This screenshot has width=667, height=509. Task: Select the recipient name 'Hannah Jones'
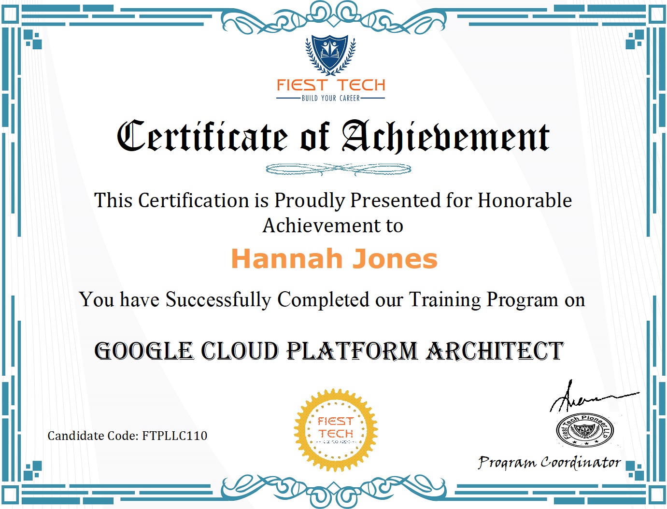coord(334,259)
